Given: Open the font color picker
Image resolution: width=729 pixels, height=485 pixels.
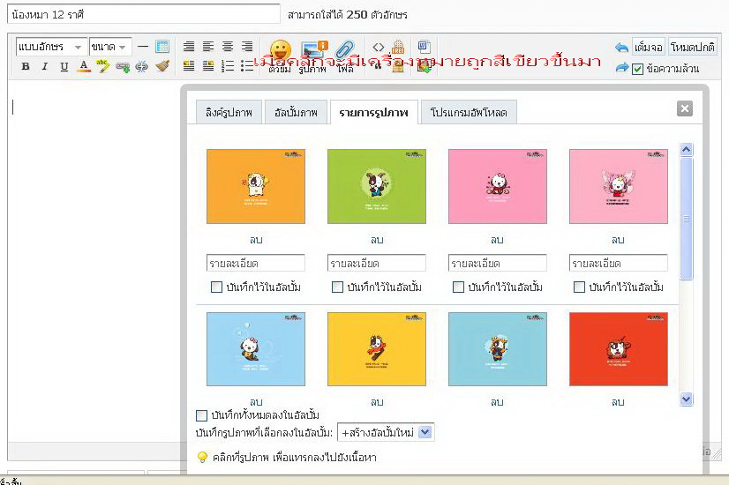Looking at the screenshot, I should pyautogui.click(x=84, y=66).
